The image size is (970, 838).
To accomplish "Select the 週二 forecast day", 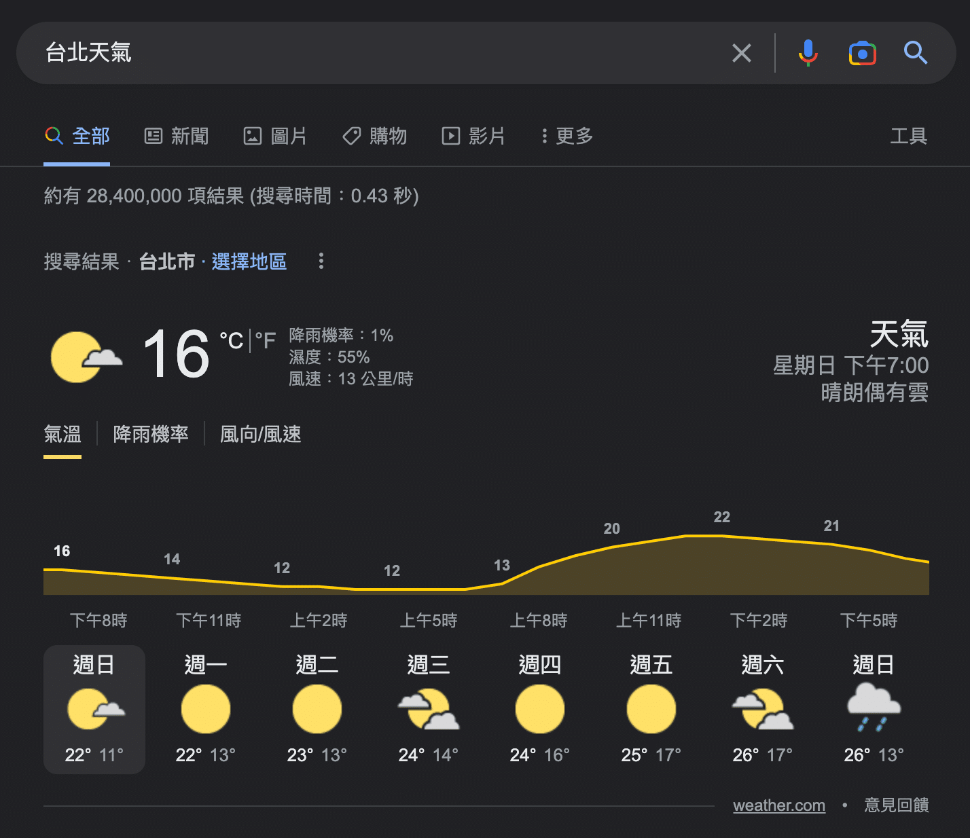I will pyautogui.click(x=317, y=710).
